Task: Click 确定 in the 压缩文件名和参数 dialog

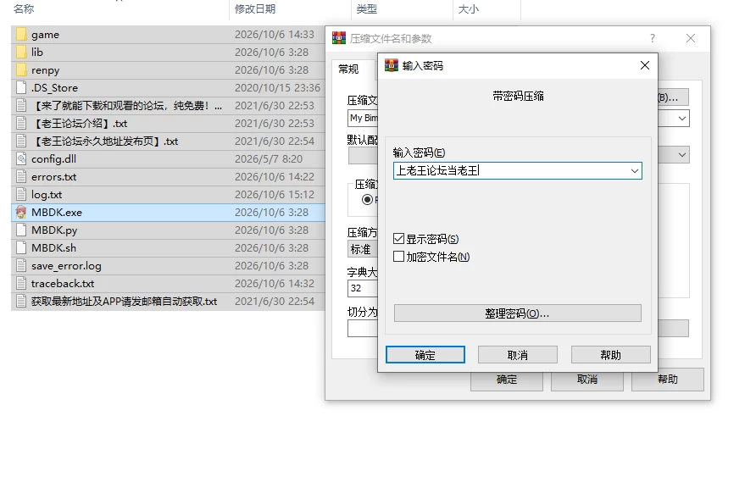Action: pyautogui.click(x=507, y=380)
